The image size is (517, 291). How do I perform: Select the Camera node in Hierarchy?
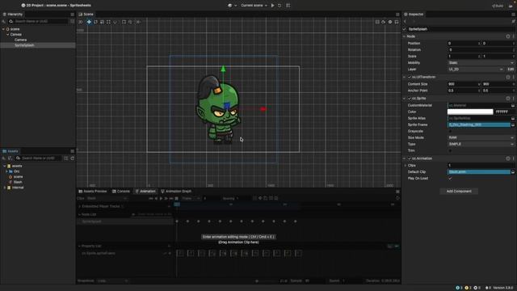pos(20,40)
